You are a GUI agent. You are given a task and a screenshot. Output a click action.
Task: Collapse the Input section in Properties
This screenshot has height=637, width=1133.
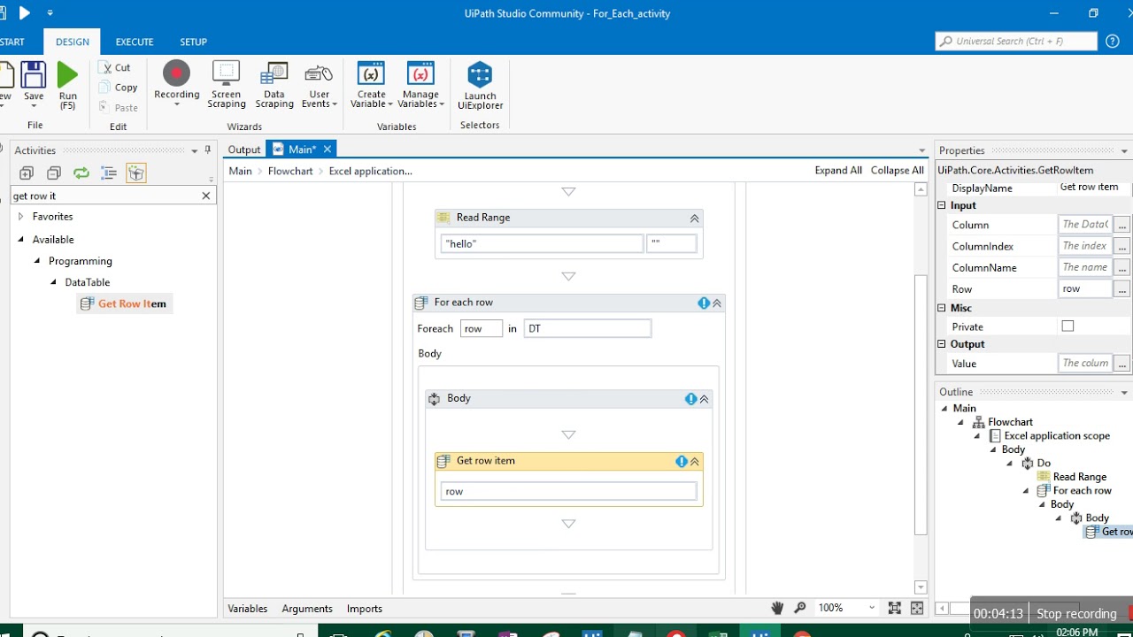point(943,205)
